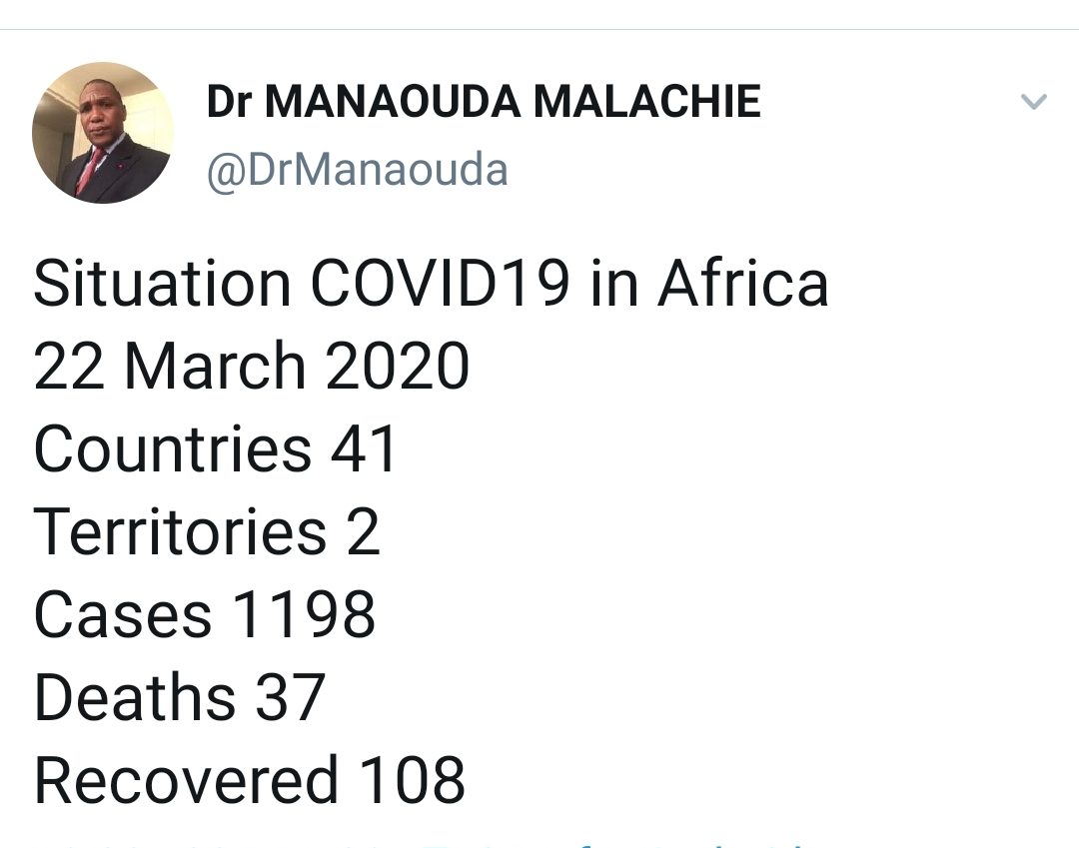
Task: Select the 'Territories 2' line
Action: [207, 531]
